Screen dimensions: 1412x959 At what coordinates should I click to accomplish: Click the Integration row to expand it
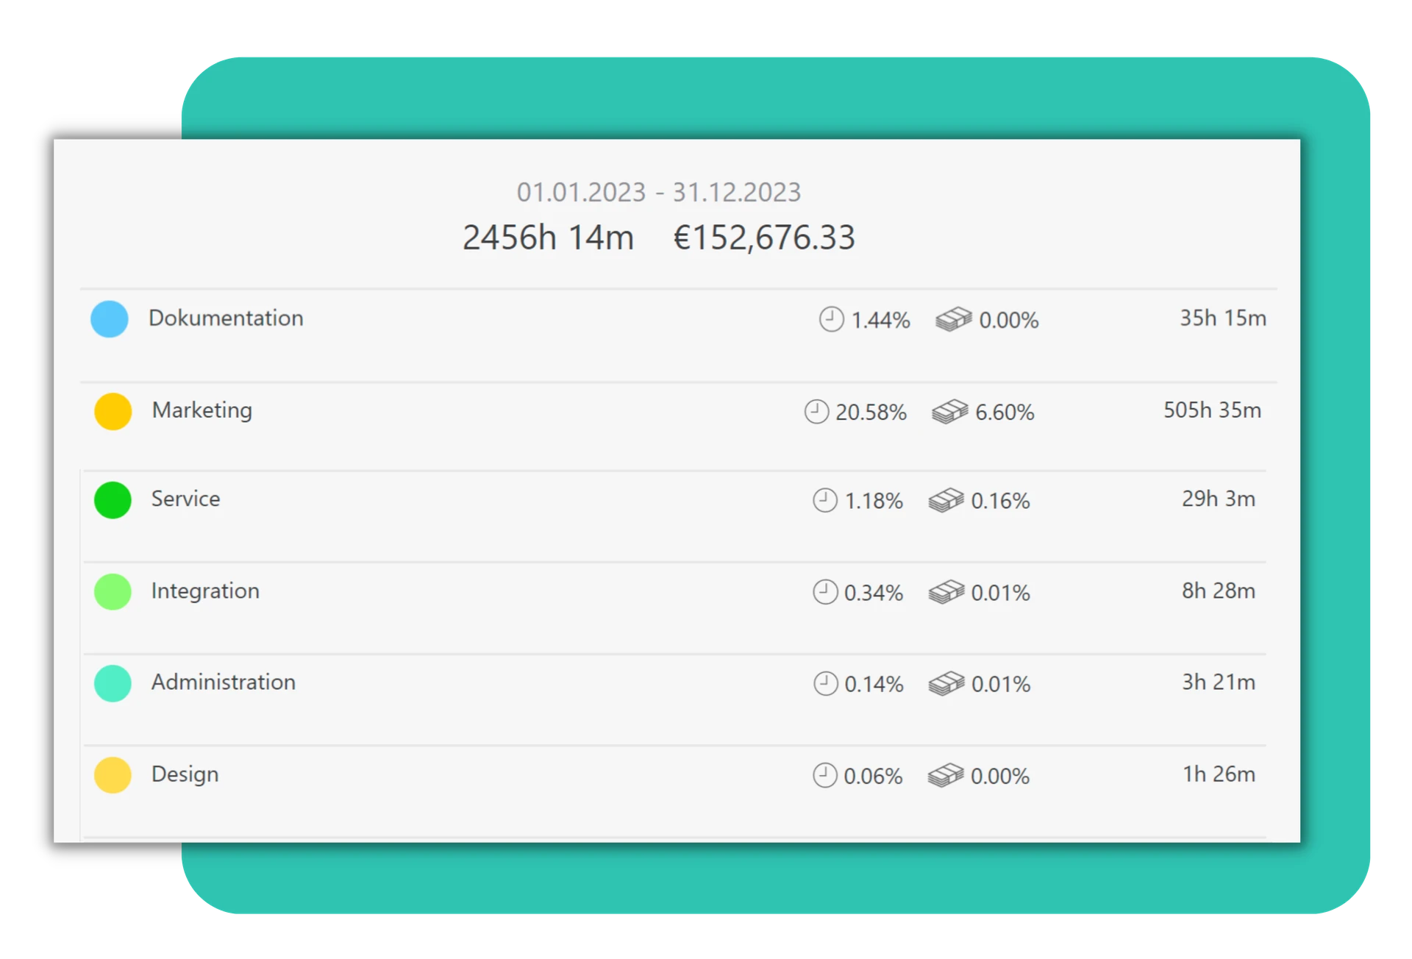(x=515, y=591)
